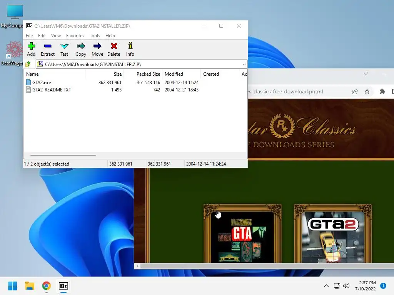This screenshot has width=394, height=295.
Task: Close the 7-Zip window
Action: pos(239,26)
